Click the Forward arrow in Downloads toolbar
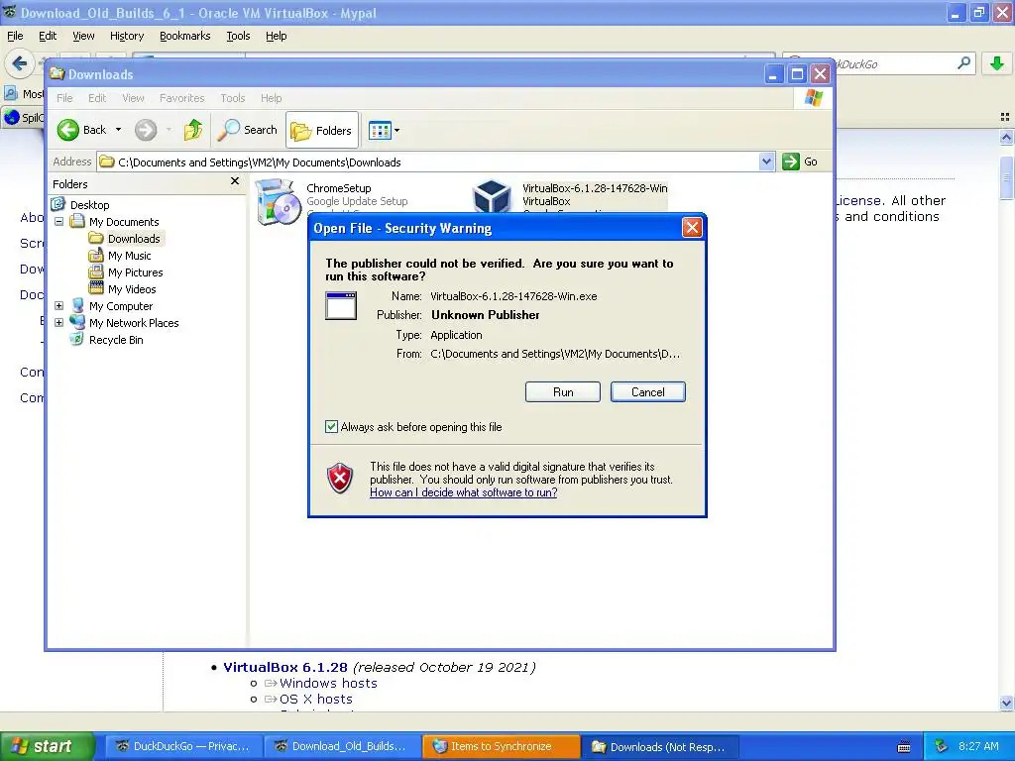 [146, 130]
